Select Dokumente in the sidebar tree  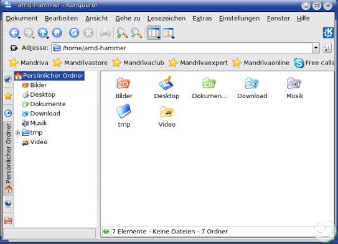(44, 104)
